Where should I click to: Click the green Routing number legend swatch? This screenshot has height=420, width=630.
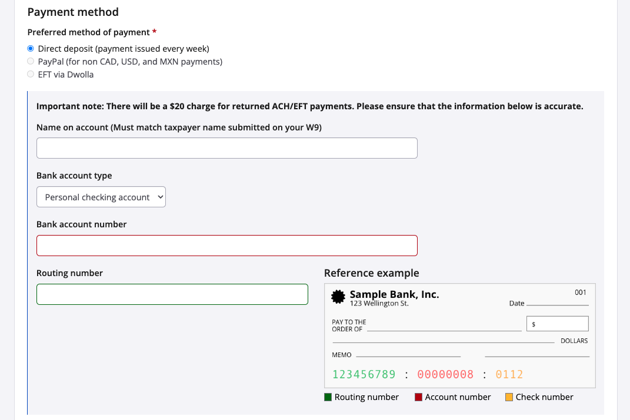(328, 398)
